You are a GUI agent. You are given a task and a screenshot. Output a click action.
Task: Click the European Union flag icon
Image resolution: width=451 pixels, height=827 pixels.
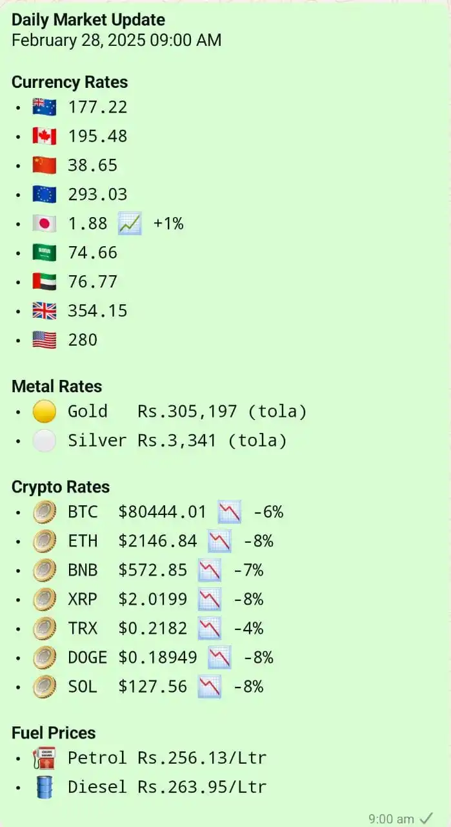45,194
